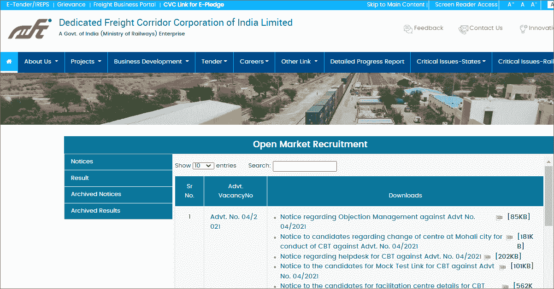Expand the Tender dropdown menu

coord(214,62)
